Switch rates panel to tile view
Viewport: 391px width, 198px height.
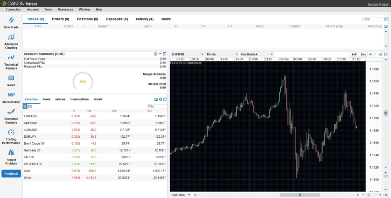[30, 106]
